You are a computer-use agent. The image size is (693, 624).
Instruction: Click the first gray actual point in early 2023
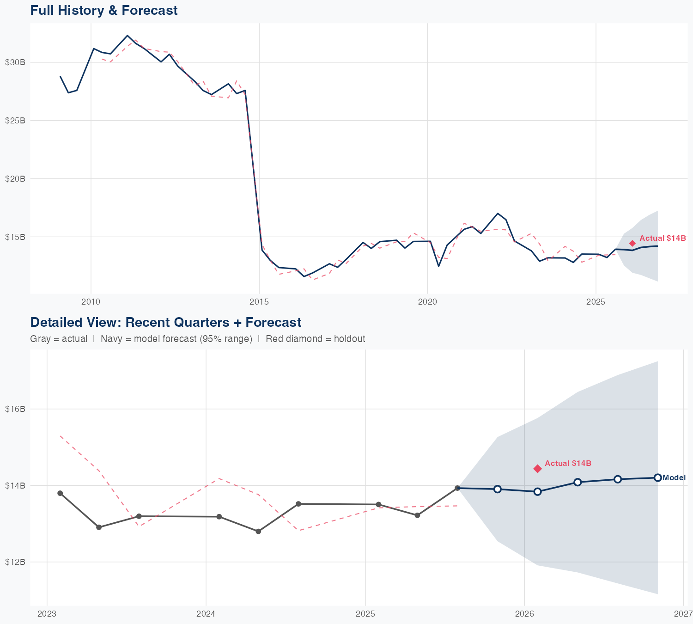60,493
